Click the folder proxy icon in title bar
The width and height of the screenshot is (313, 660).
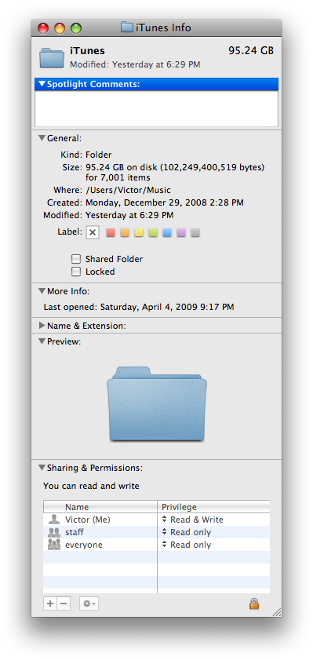click(x=126, y=27)
